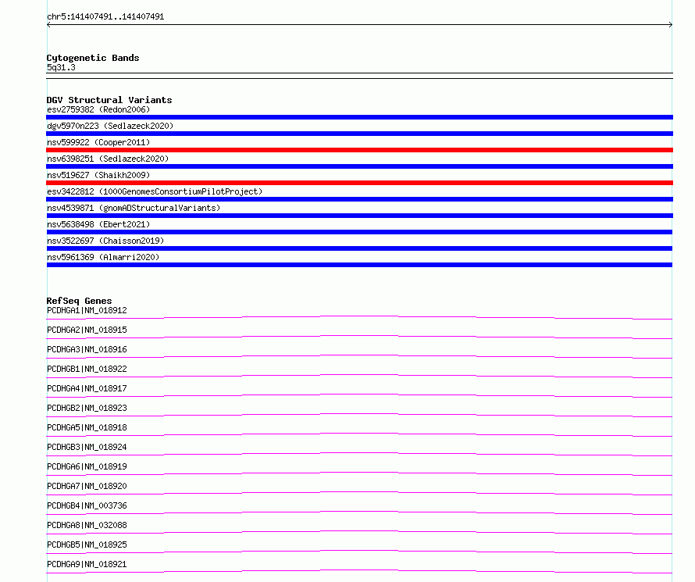Click the blue bar under esv3422812

[359, 199]
